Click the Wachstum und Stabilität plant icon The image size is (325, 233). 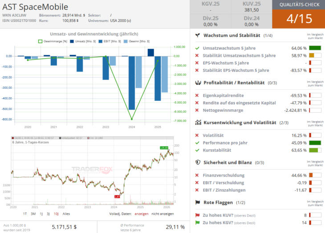[x=197, y=35]
